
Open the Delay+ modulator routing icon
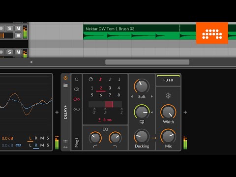(65, 147)
